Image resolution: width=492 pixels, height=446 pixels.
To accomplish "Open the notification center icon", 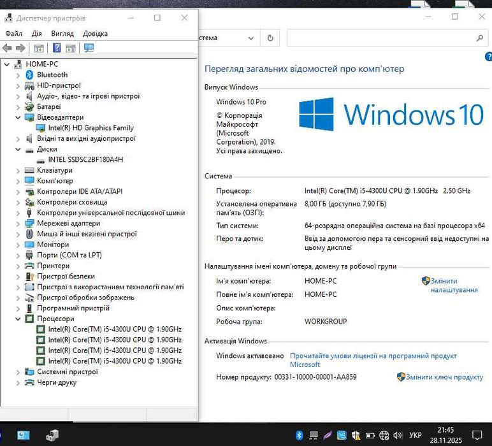I will [x=477, y=435].
